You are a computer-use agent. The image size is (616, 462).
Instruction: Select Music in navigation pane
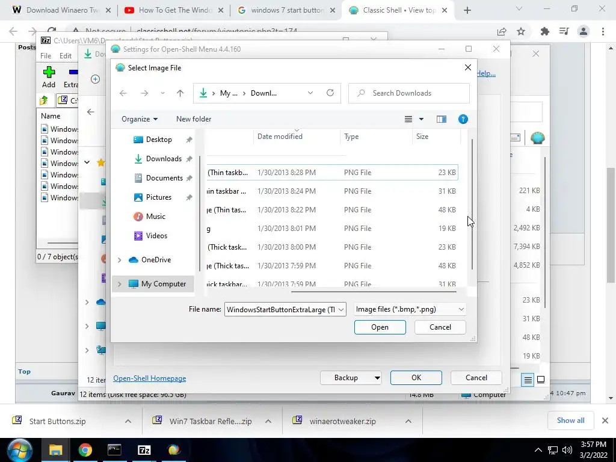156,217
